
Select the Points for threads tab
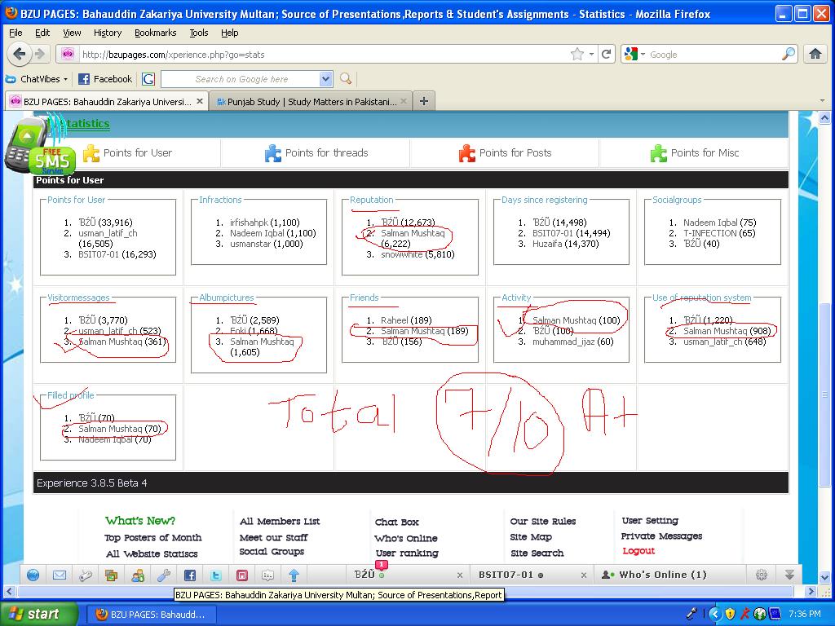pos(316,152)
